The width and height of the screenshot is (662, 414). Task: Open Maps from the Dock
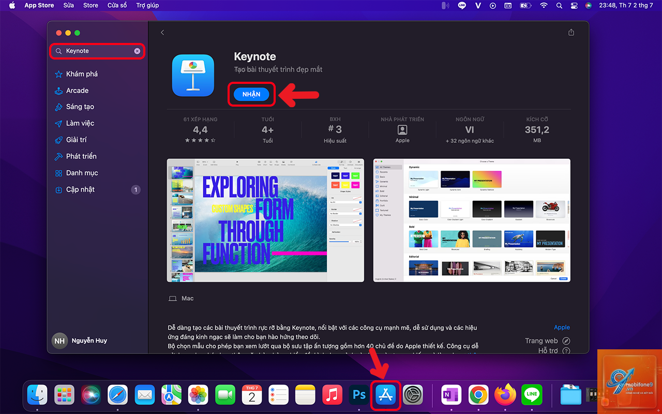(171, 395)
